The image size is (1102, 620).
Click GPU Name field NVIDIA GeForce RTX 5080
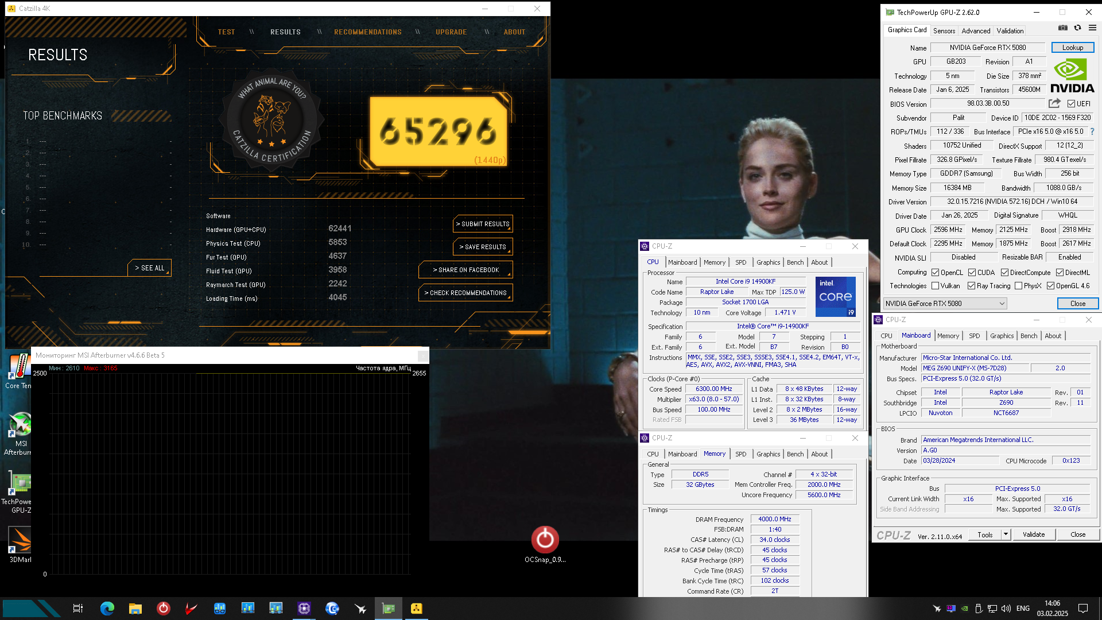pos(988,48)
